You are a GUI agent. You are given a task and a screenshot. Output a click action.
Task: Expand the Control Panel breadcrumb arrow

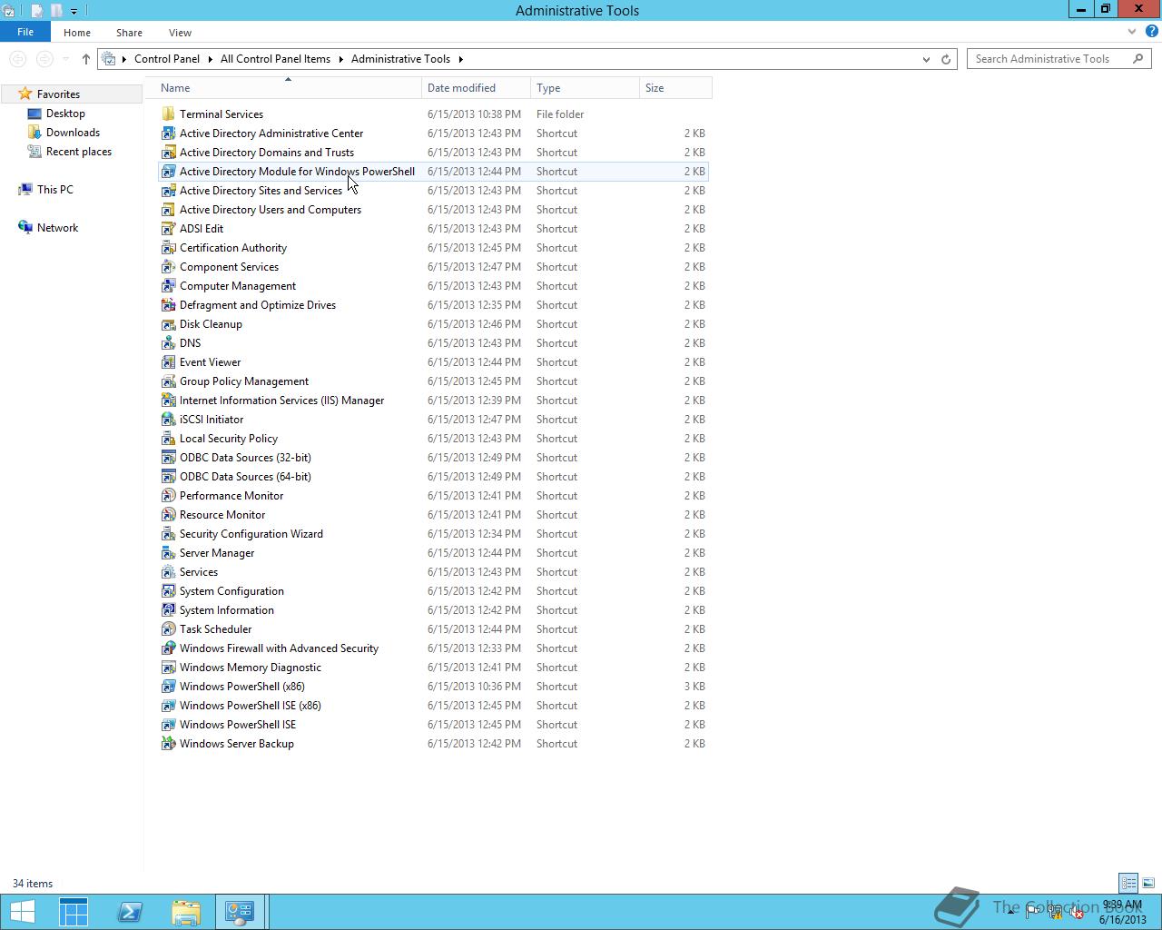211,59
